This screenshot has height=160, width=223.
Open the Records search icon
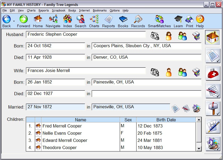pos(138,19)
